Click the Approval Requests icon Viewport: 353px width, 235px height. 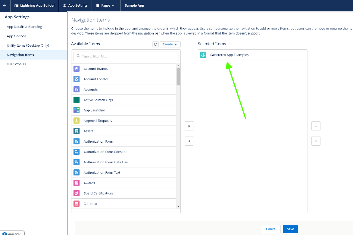click(77, 121)
